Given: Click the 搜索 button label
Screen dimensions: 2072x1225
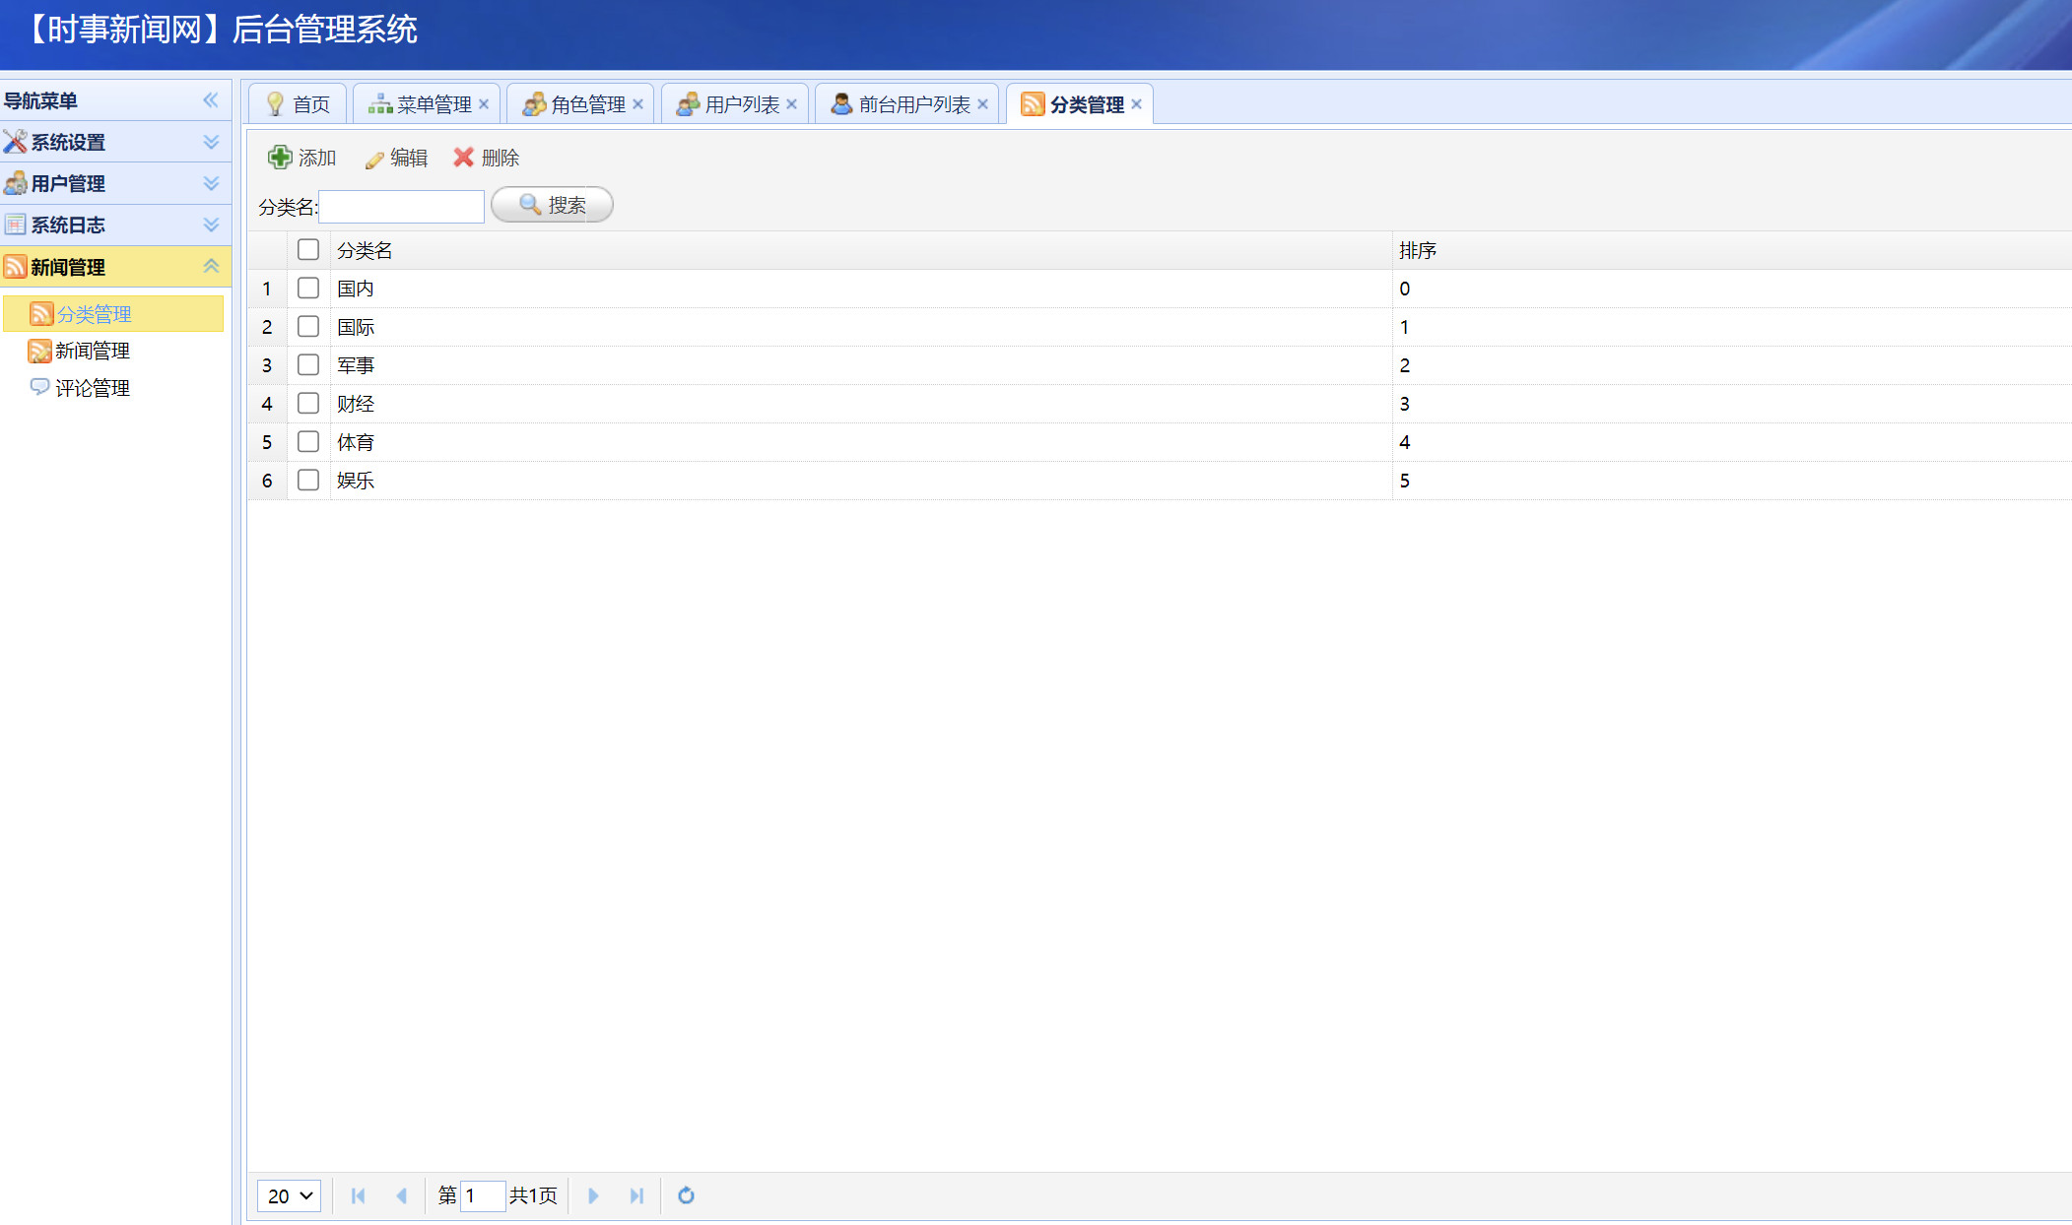Looking at the screenshot, I should pyautogui.click(x=568, y=205).
